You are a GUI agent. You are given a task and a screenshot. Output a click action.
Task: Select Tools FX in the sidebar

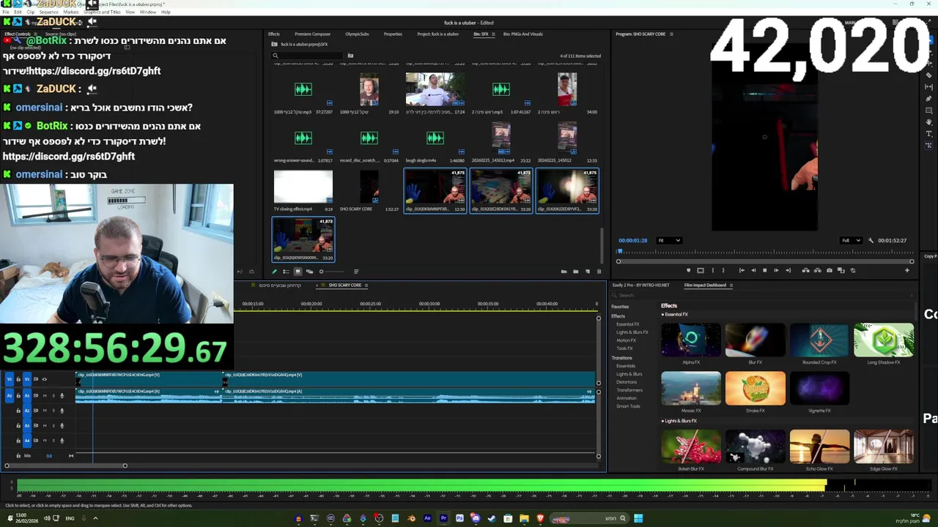pos(624,348)
